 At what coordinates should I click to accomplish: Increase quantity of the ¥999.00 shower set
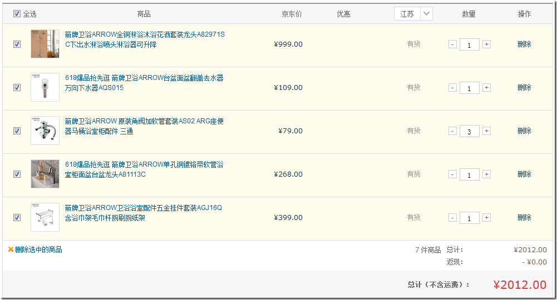click(487, 44)
